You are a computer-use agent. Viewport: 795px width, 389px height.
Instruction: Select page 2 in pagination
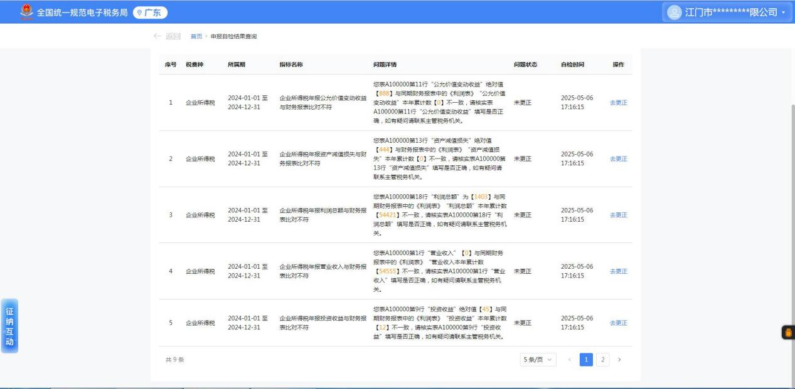tap(602, 360)
